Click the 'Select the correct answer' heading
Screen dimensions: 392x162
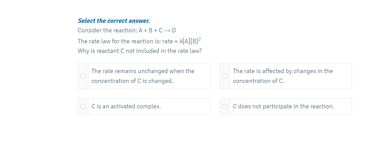(114, 21)
